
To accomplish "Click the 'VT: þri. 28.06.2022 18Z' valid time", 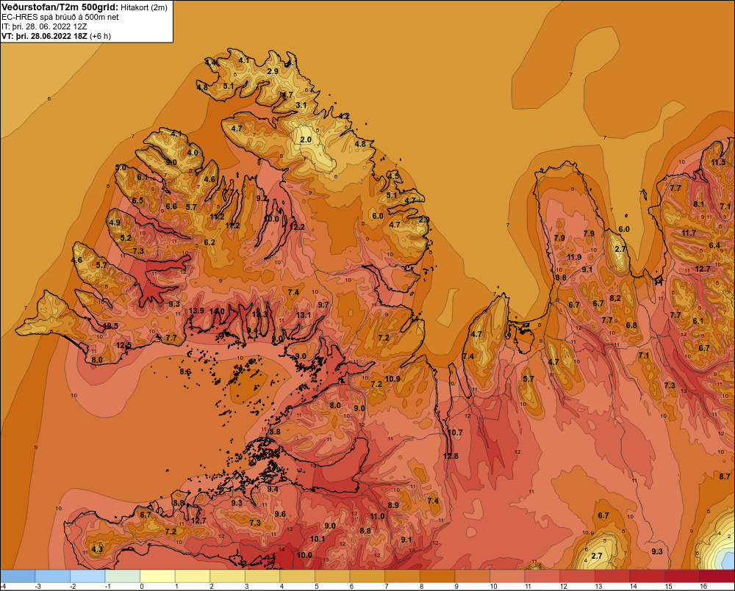I will point(44,36).
